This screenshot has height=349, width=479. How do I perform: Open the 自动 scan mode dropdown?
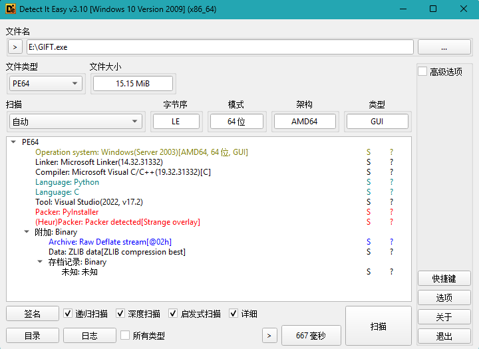76,122
